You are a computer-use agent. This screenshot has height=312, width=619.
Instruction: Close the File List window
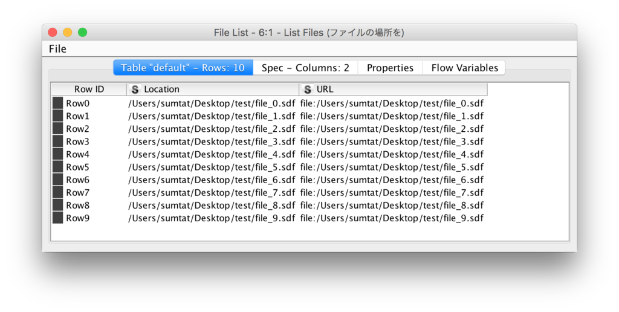(x=53, y=33)
